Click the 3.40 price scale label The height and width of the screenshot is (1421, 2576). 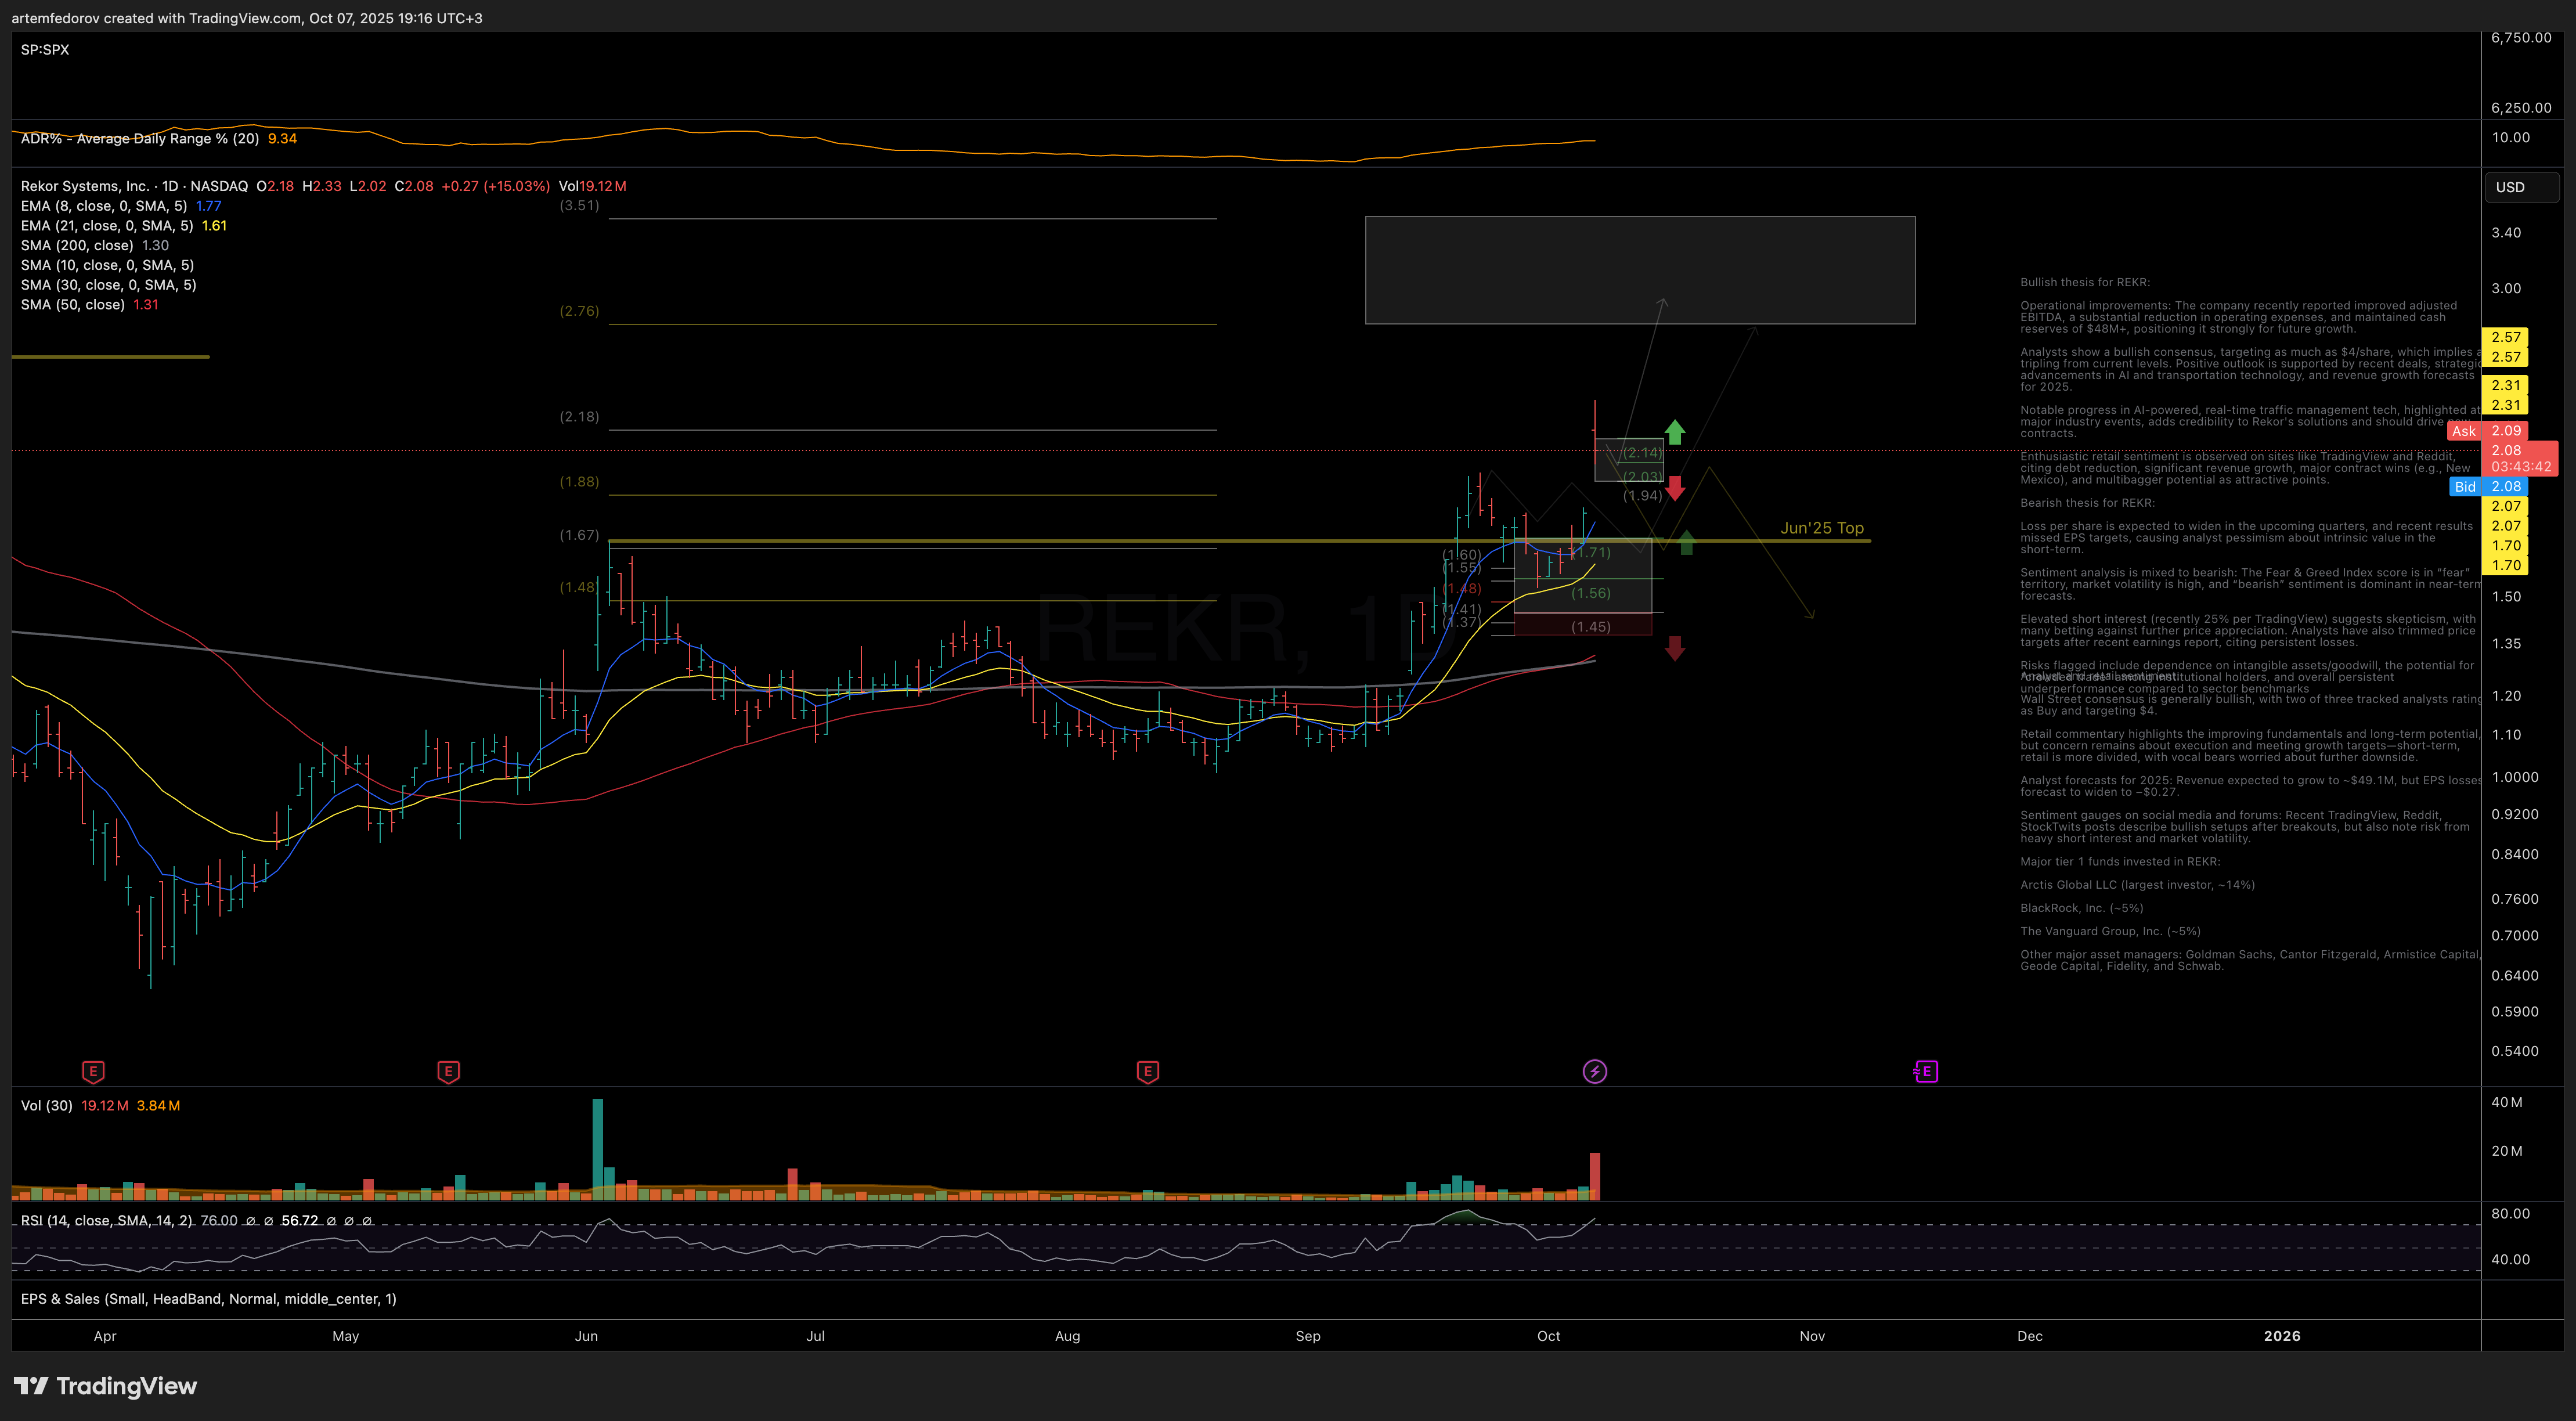[2506, 233]
